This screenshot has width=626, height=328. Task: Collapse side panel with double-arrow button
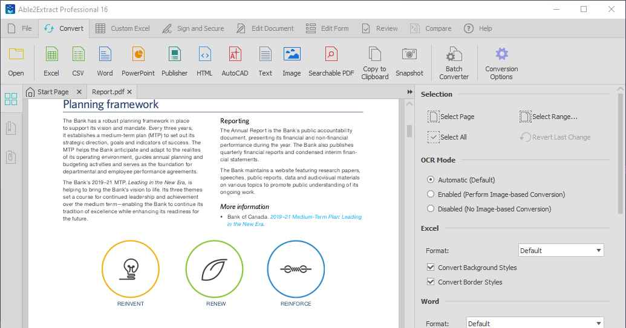409,92
